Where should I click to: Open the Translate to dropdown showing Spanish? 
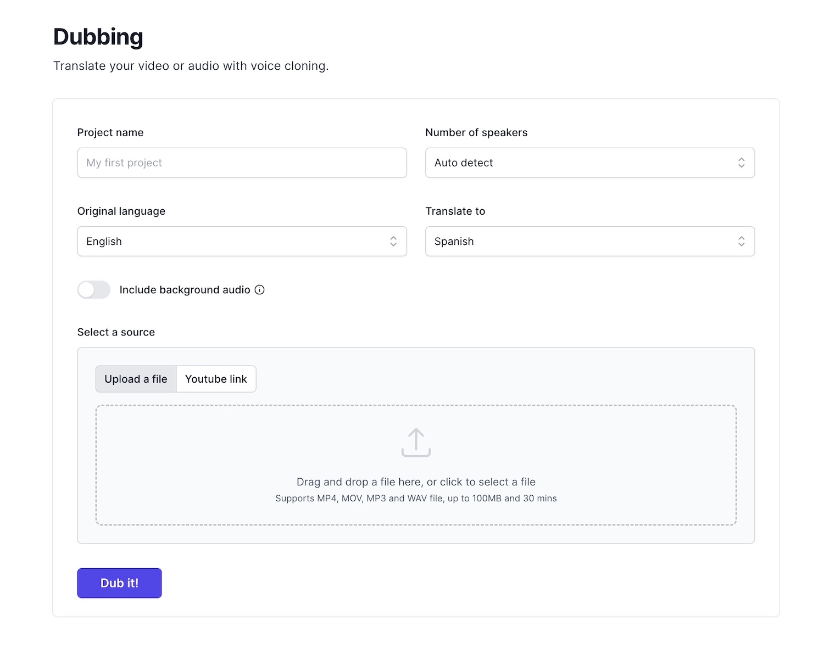point(590,241)
